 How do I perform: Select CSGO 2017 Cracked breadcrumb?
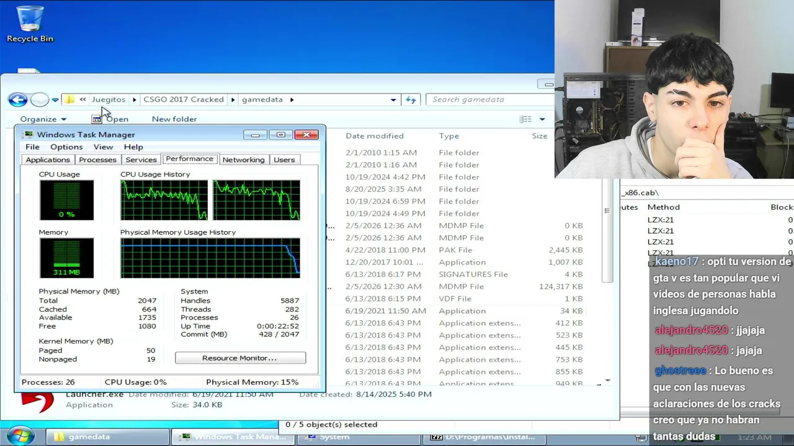click(x=184, y=99)
